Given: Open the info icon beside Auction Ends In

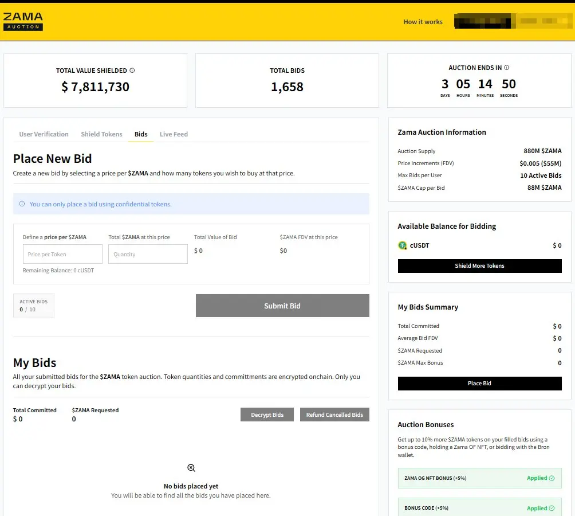Looking at the screenshot, I should click(x=506, y=68).
